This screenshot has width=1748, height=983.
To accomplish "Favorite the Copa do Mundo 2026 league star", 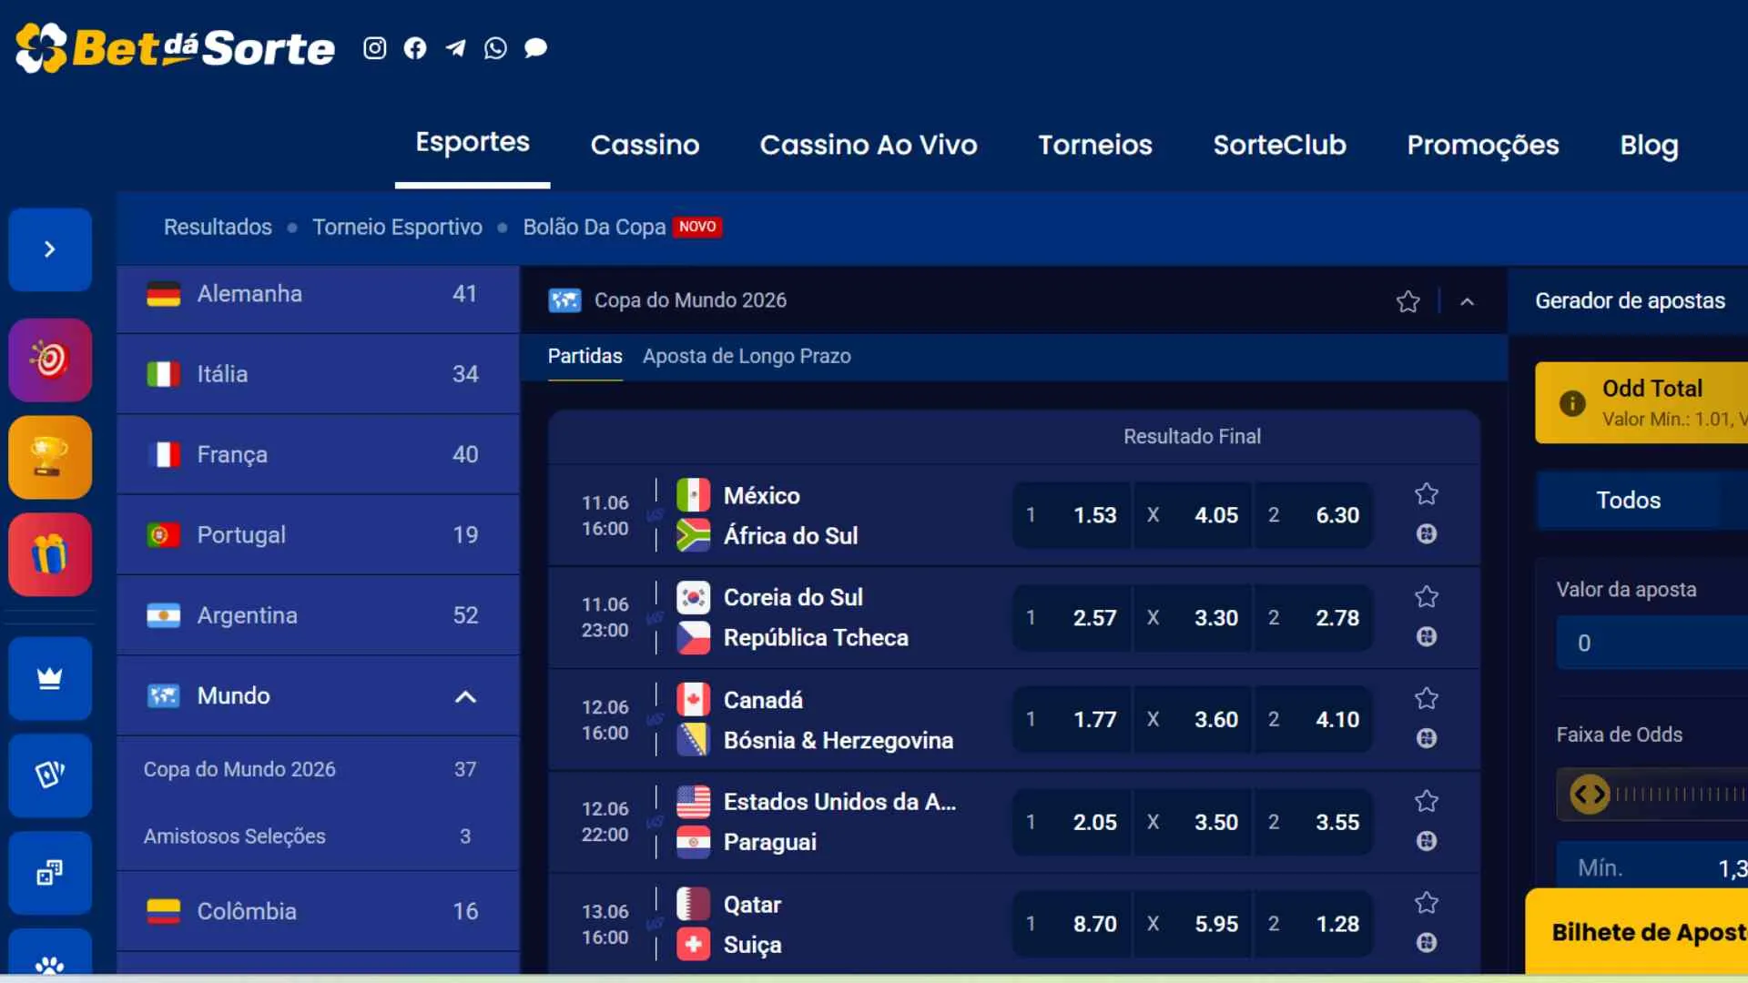I will [1408, 301].
